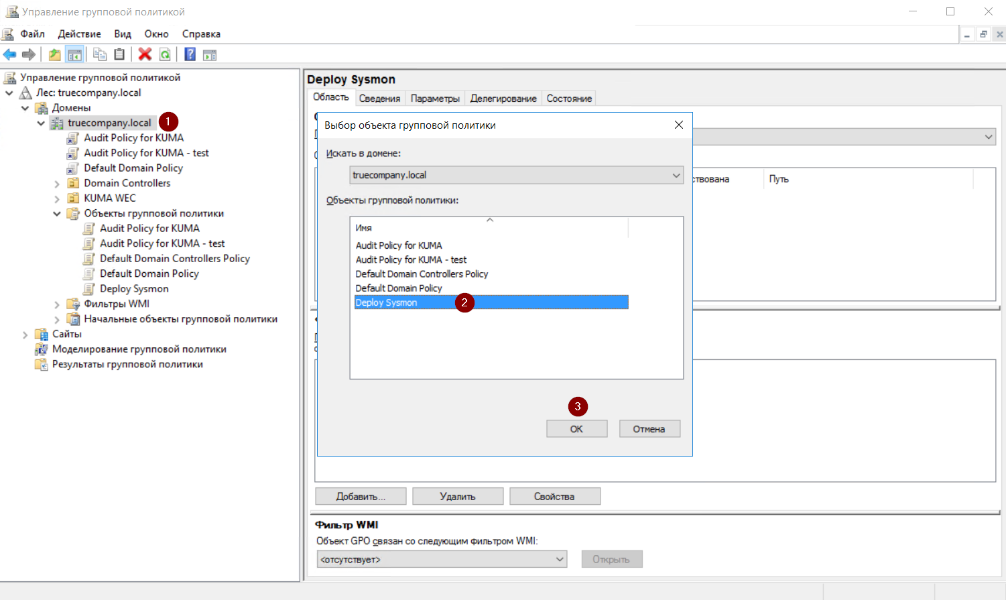Expand the KUMA WEC tree node
The height and width of the screenshot is (600, 1006).
point(57,199)
